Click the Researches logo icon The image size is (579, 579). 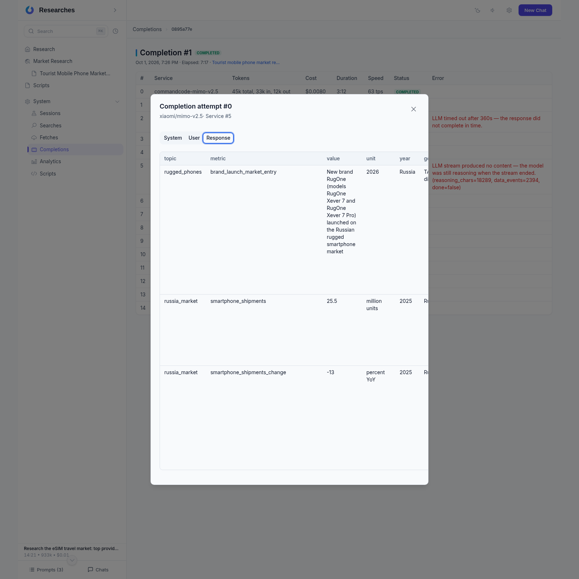point(30,10)
